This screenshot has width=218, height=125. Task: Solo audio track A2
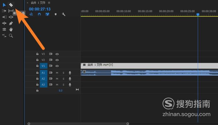point(63,79)
